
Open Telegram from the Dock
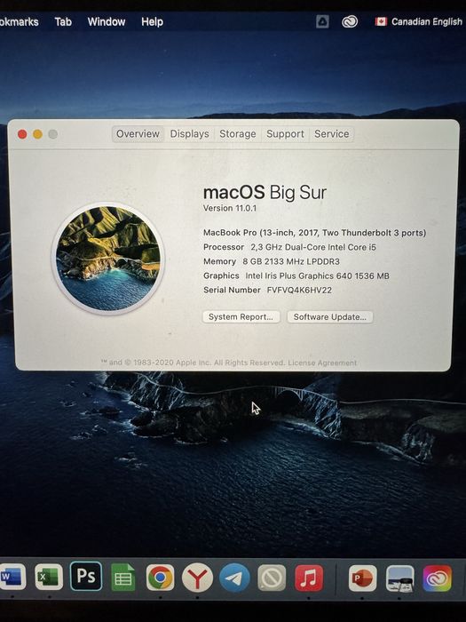[234, 578]
